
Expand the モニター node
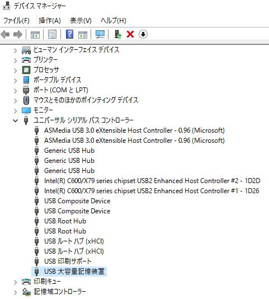pos(16,111)
